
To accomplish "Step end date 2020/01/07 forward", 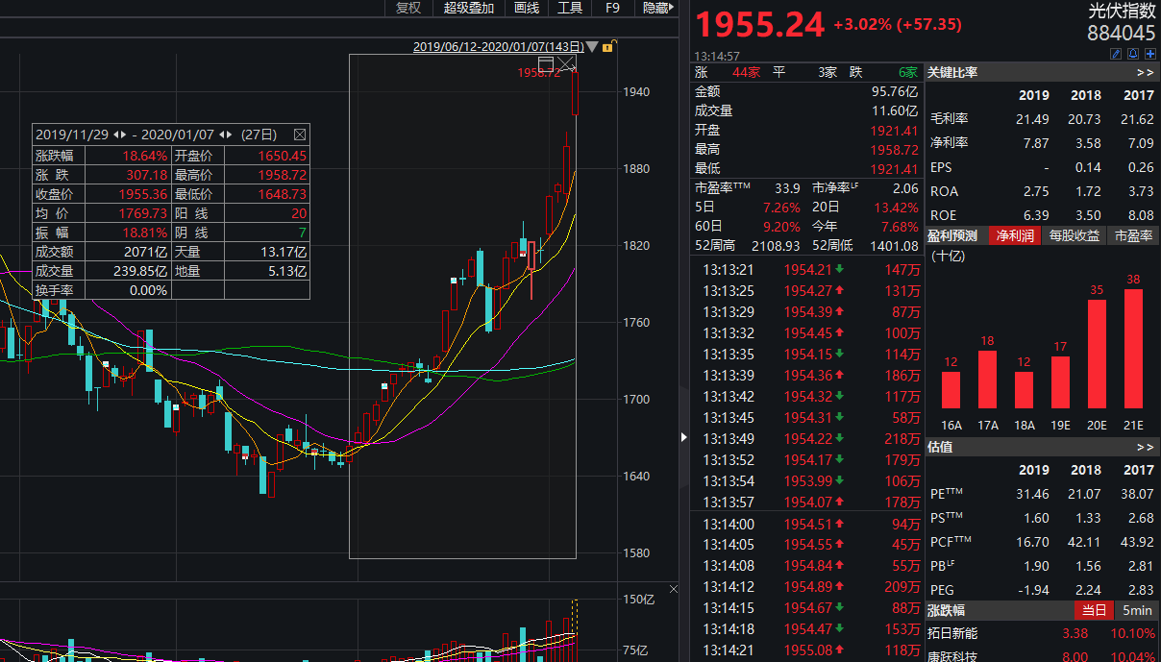I will point(231,135).
